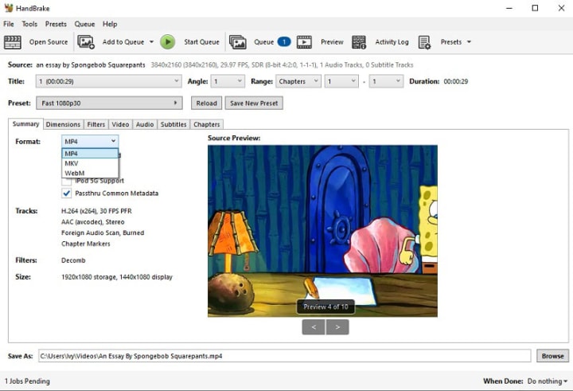
Task: Click the Chapter Markers text
Action: pos(85,244)
